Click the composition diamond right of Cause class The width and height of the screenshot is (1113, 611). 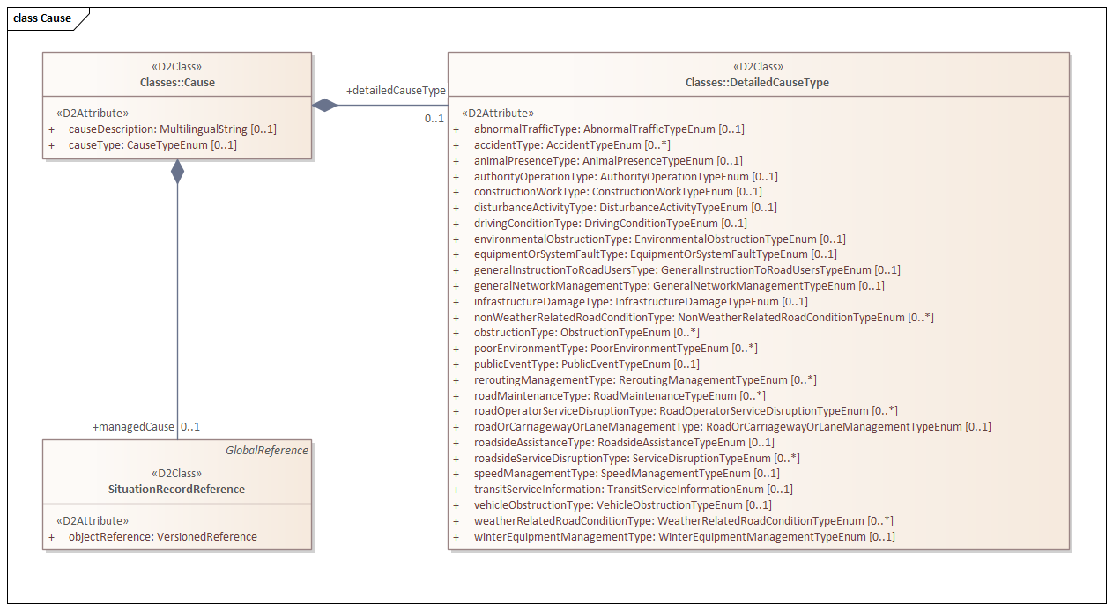coord(325,106)
